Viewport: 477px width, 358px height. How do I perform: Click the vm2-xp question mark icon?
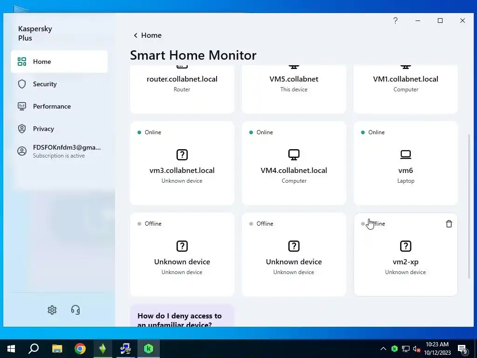(406, 246)
